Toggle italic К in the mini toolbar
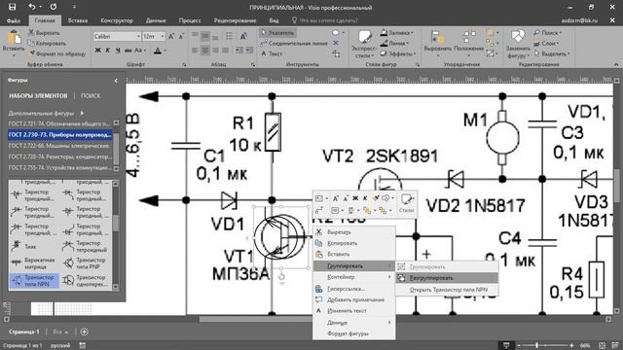623x350 pixels. [x=365, y=198]
